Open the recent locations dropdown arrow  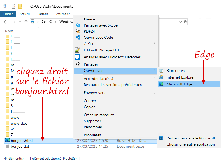(x=20, y=22)
